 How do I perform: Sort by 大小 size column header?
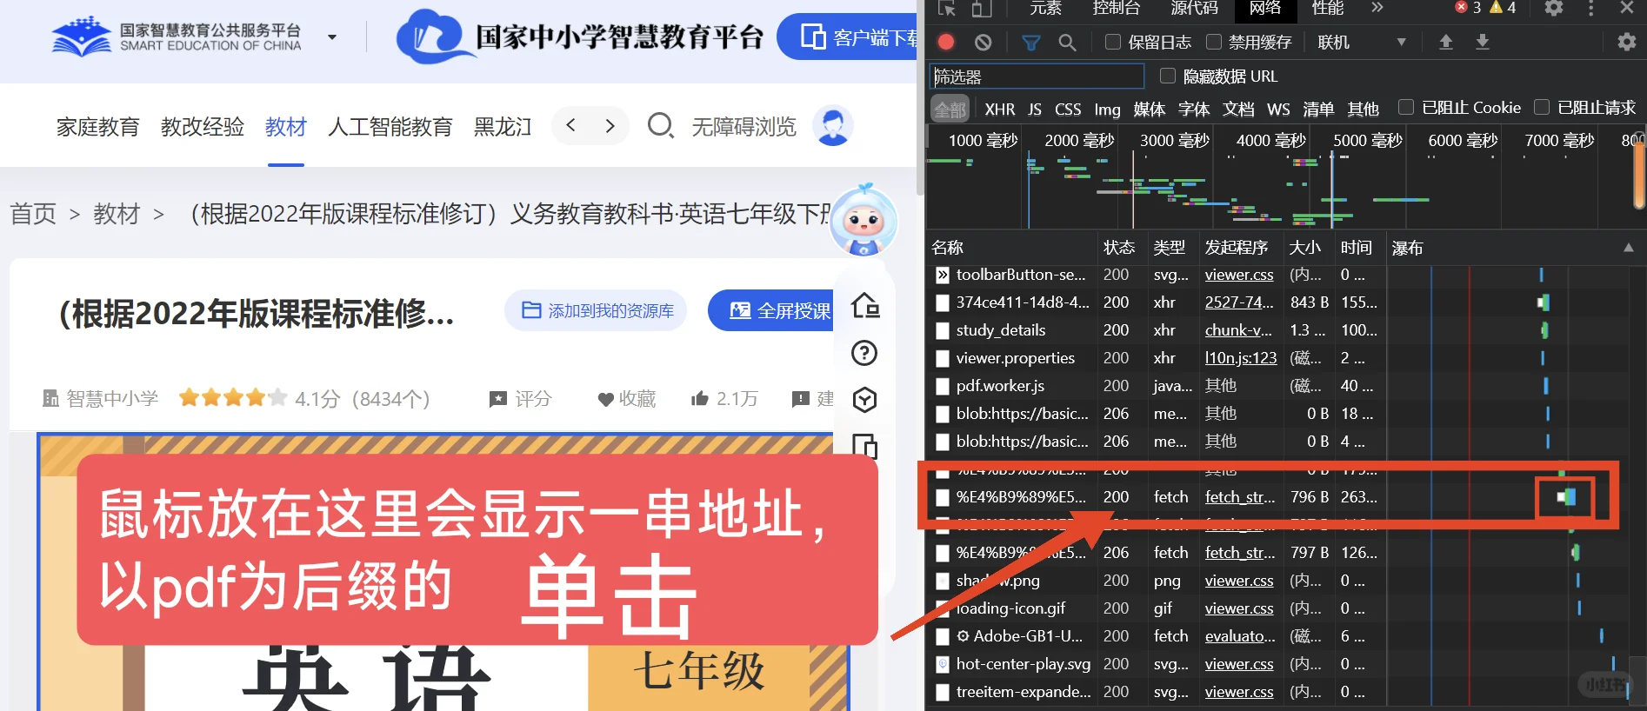(x=1304, y=248)
